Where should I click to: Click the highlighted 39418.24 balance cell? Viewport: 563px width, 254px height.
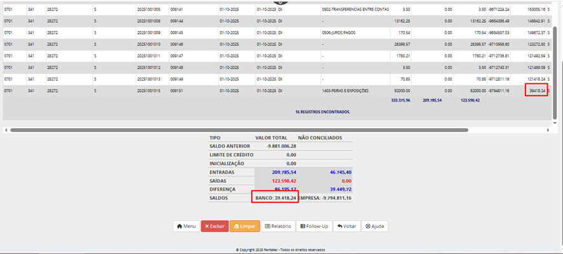pyautogui.click(x=536, y=91)
